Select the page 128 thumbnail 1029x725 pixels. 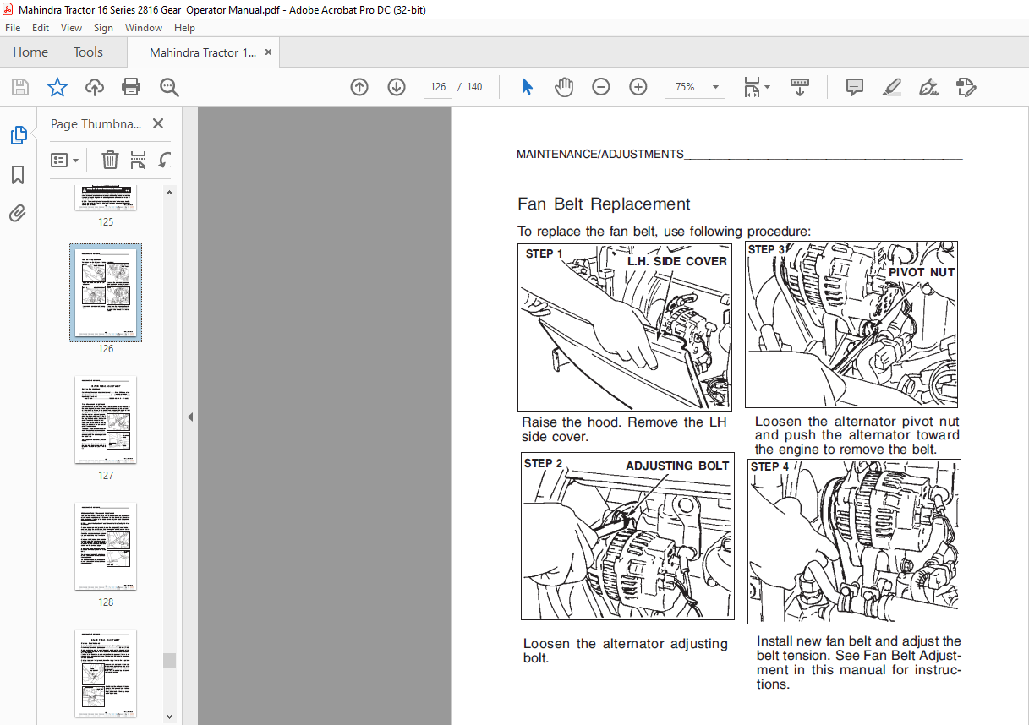point(106,547)
